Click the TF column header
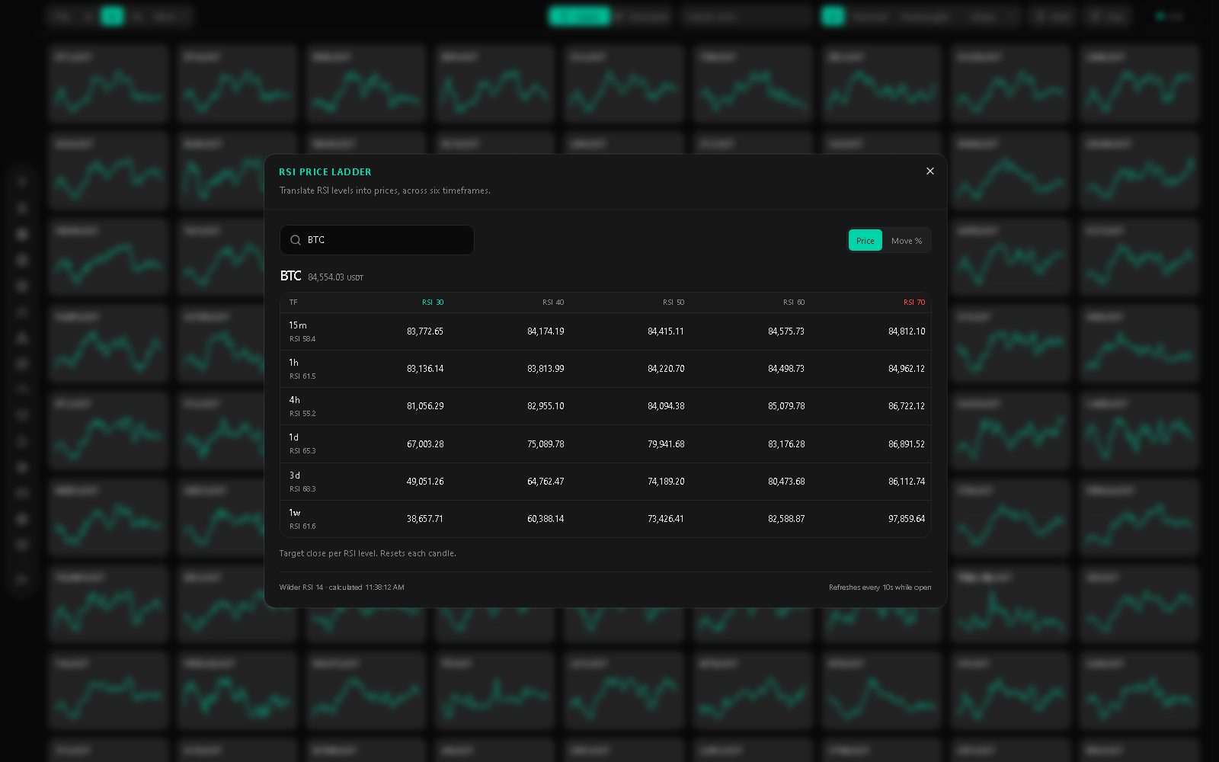Screen dimensions: 1219x762 coord(293,303)
